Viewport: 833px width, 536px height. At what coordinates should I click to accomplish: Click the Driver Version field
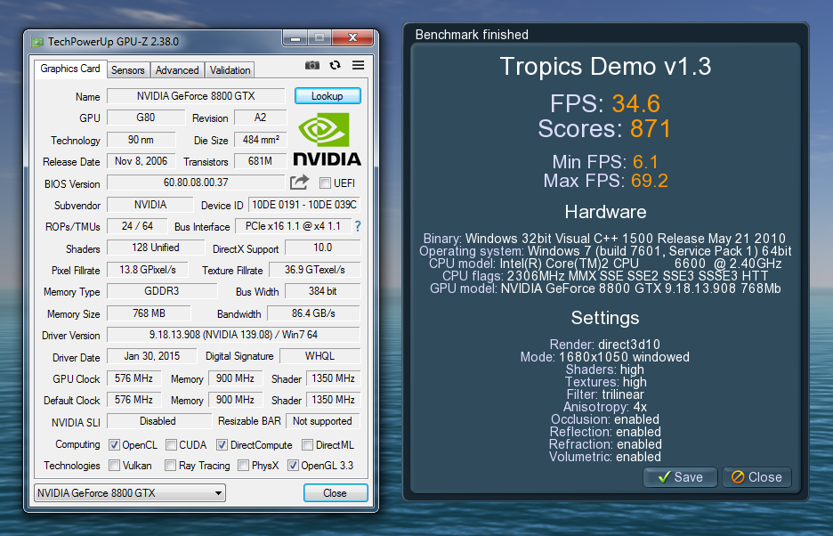tap(234, 335)
